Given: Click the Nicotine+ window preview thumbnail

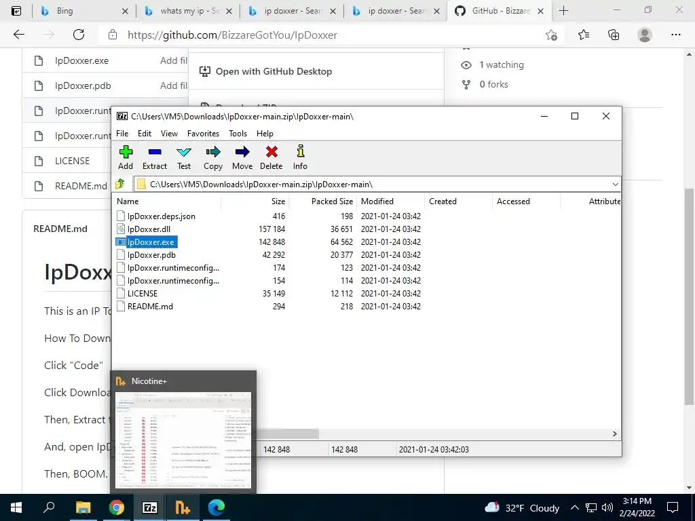Looking at the screenshot, I should point(183,440).
